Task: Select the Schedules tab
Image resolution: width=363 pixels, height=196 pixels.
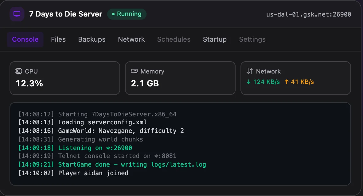Action: click(x=174, y=40)
